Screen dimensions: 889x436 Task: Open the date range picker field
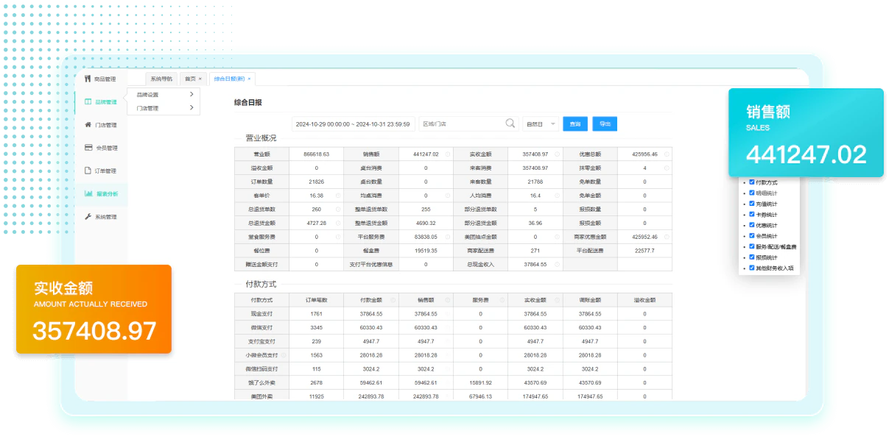pos(353,124)
